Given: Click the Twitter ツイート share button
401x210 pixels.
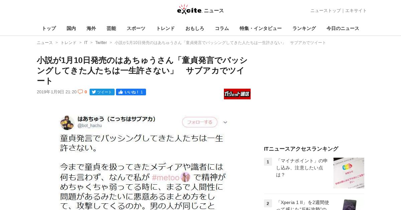Looking at the screenshot, I should 102,92.
